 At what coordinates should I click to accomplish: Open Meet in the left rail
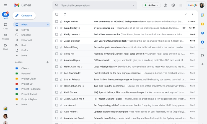[x=6, y=47]
